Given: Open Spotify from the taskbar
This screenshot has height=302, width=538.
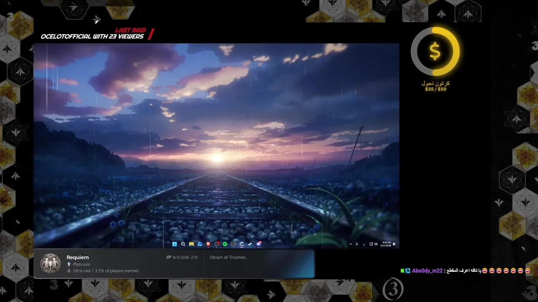Looking at the screenshot, I should click(x=225, y=244).
